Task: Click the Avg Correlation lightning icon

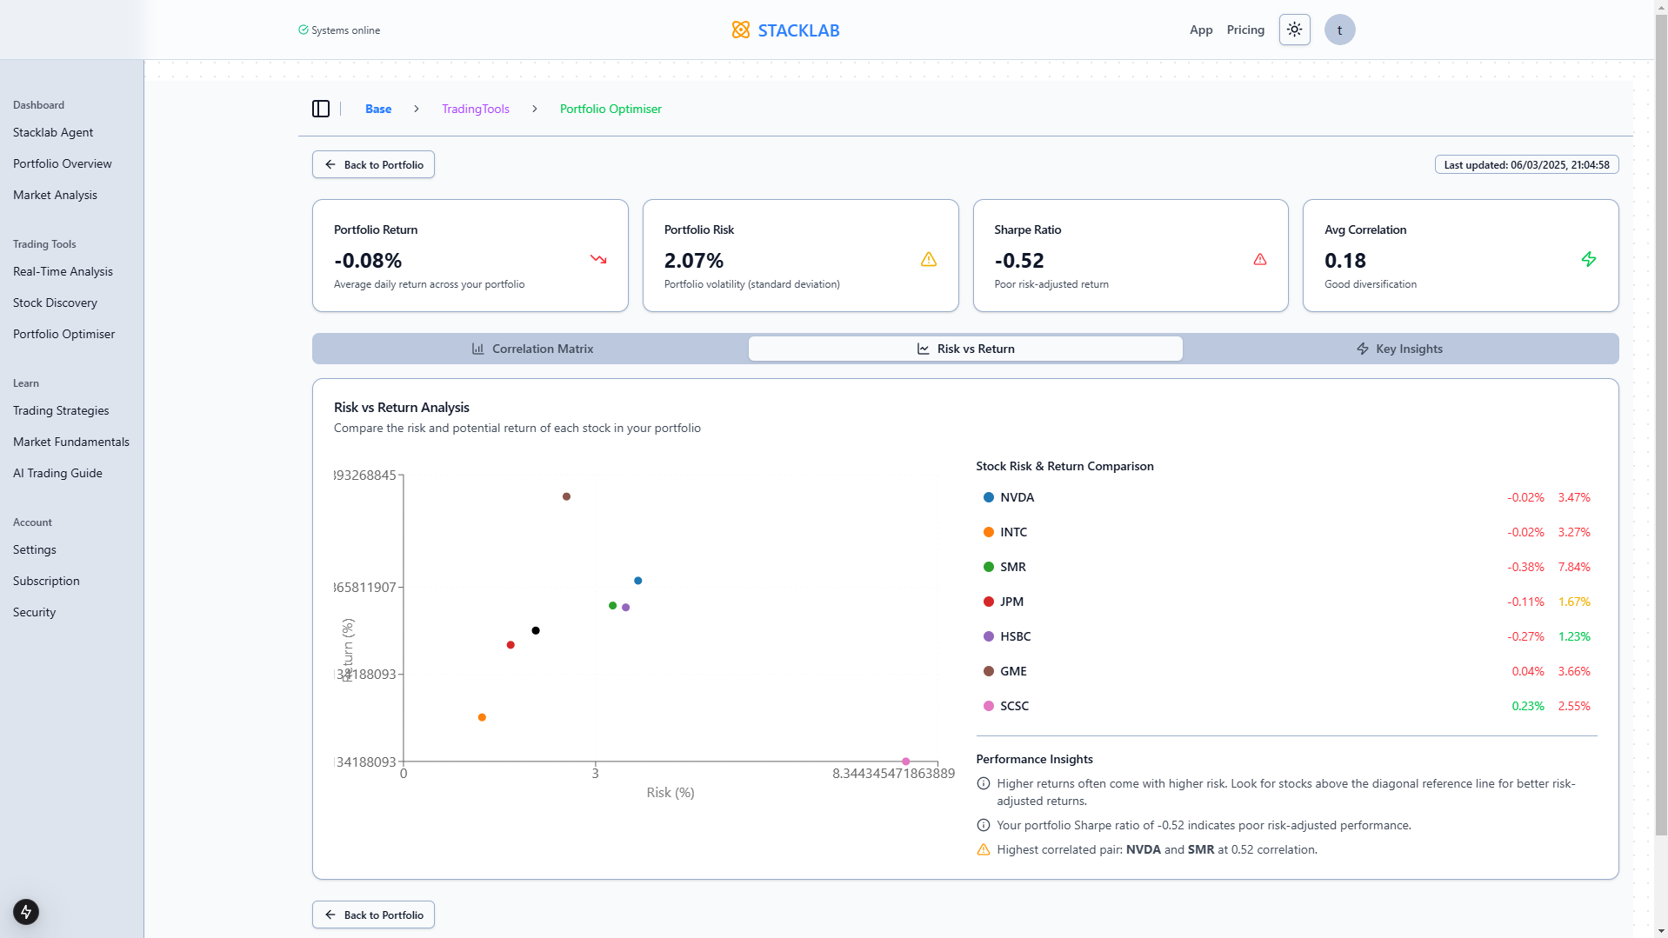Action: click(x=1588, y=259)
